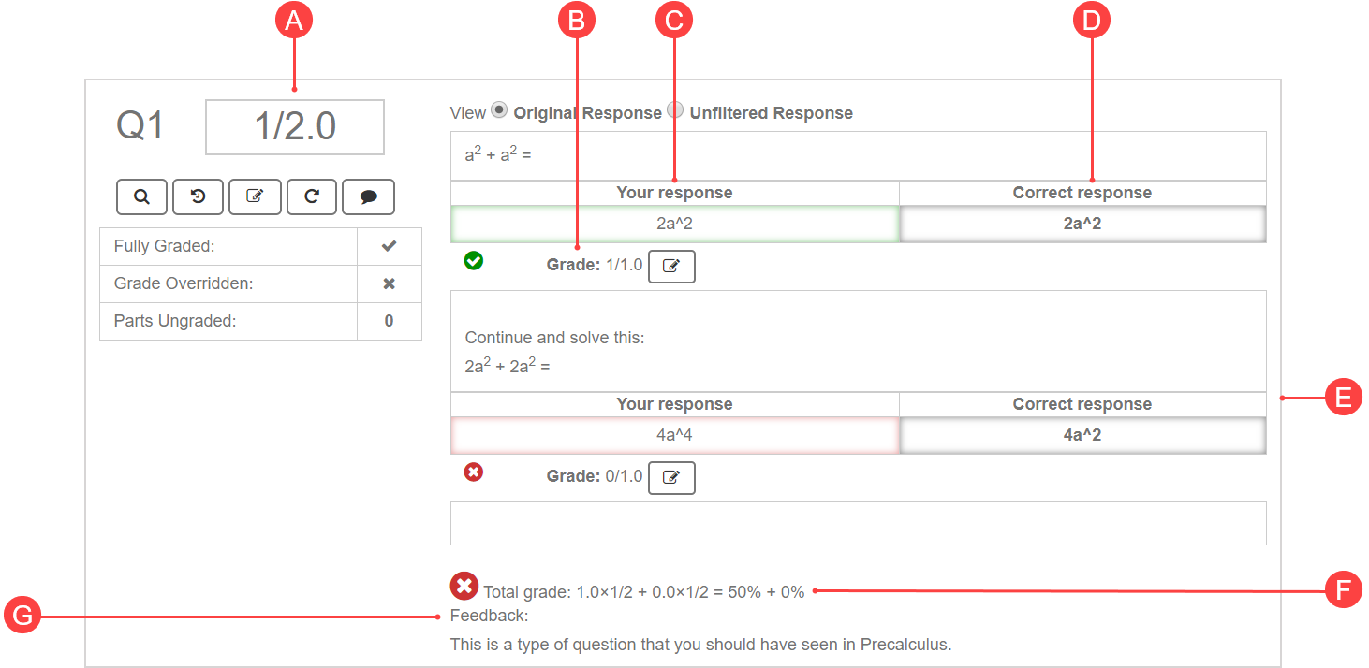Select the Original Response radio button
This screenshot has width=1369, height=668.
point(500,109)
